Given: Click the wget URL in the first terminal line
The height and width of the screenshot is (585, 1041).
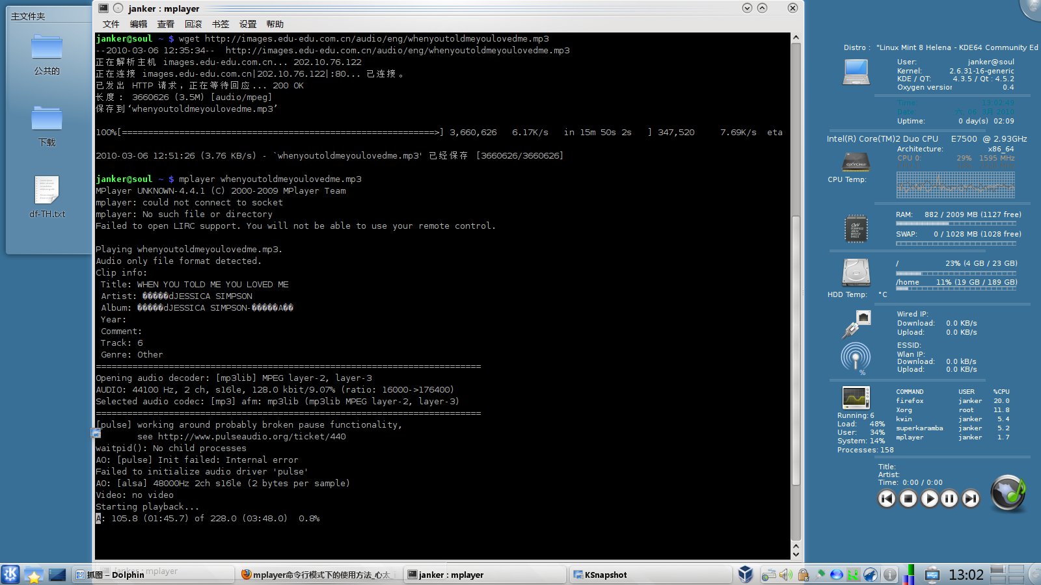Looking at the screenshot, I should [x=377, y=38].
